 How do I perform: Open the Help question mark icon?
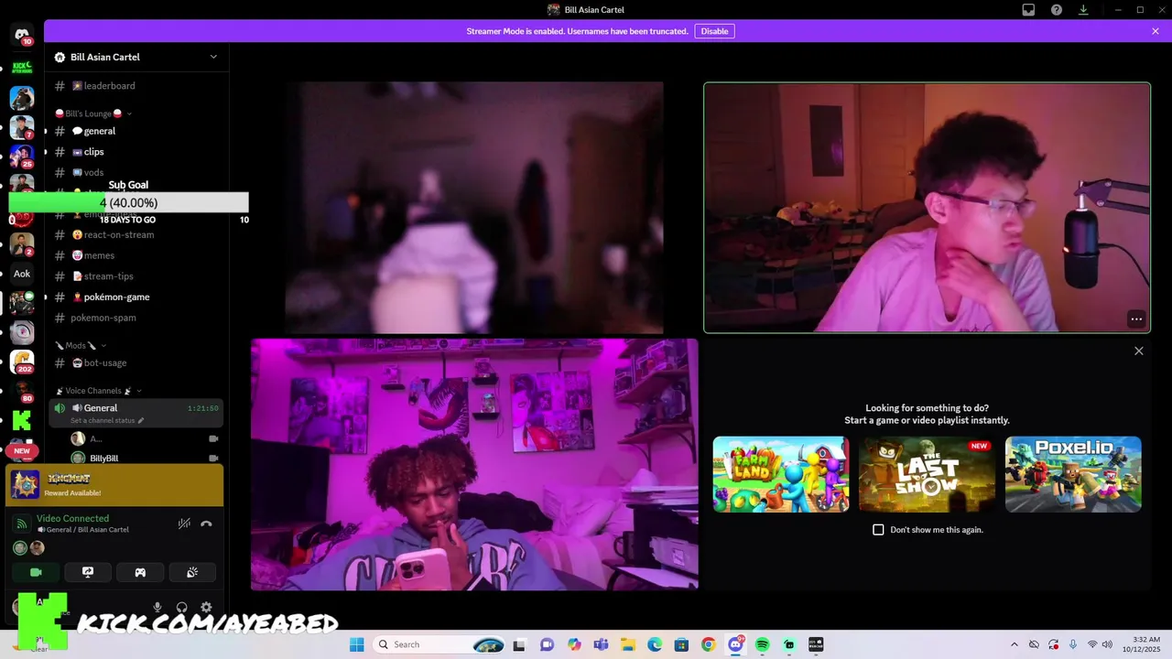pyautogui.click(x=1057, y=10)
